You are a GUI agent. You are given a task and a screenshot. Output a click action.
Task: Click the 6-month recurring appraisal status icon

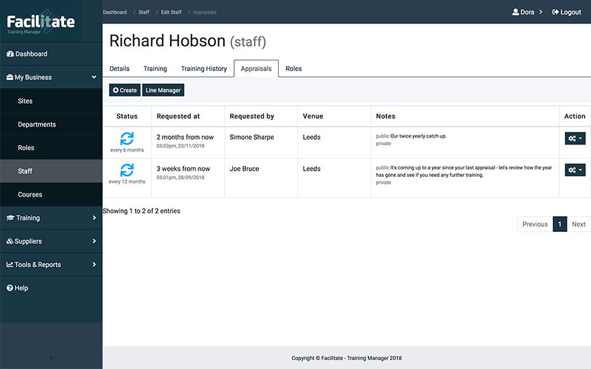pos(127,138)
